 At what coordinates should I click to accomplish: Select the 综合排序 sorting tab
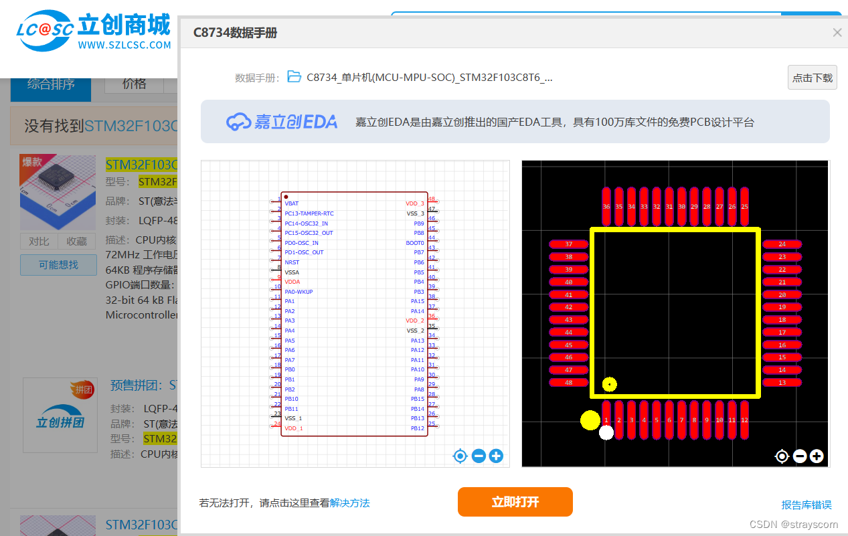[x=51, y=84]
